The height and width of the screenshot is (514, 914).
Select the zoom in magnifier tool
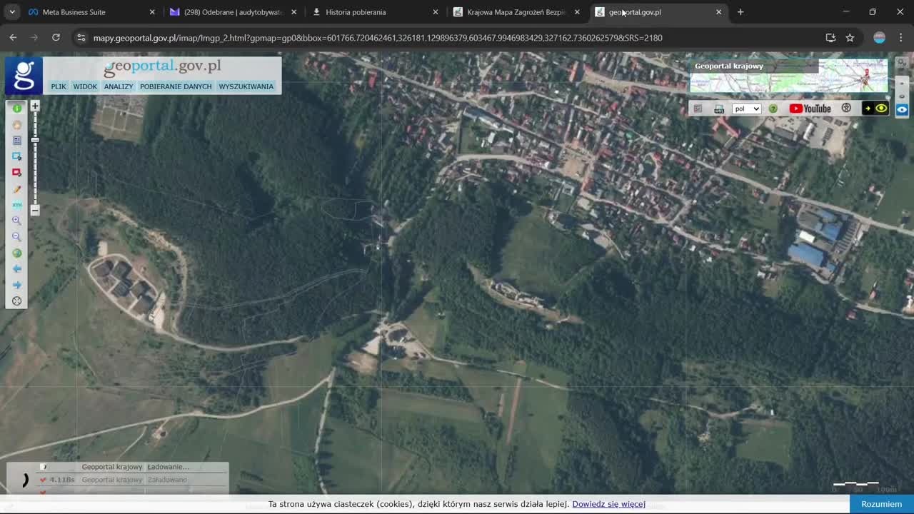point(16,221)
